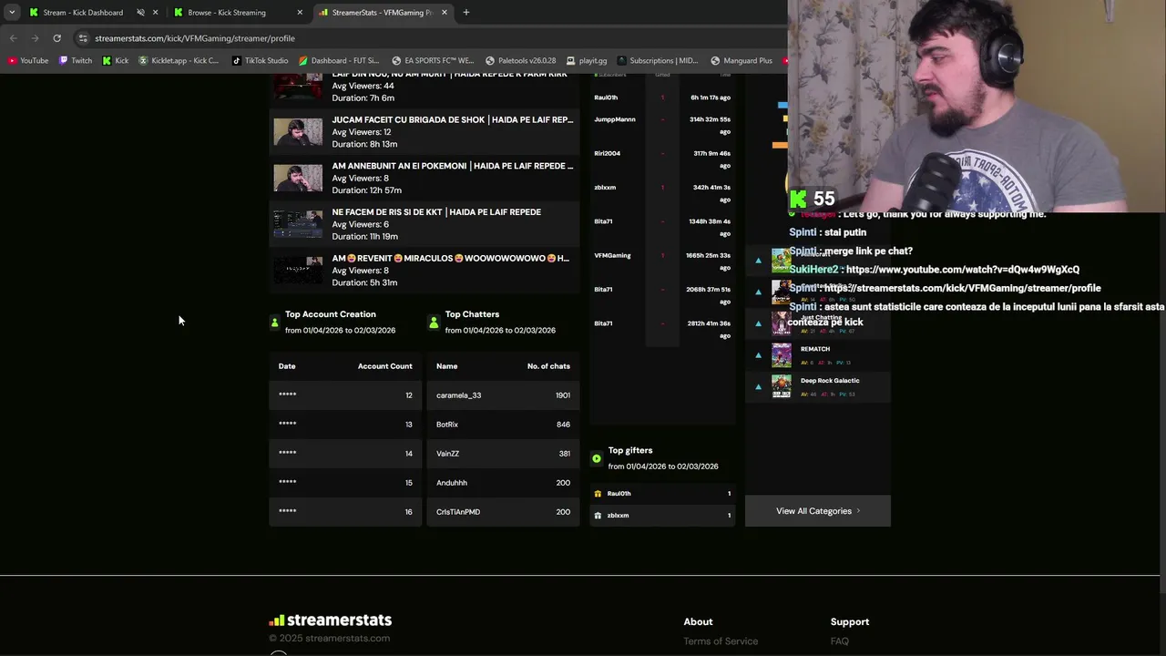Open a new browser tab
The image size is (1166, 656).
(466, 13)
